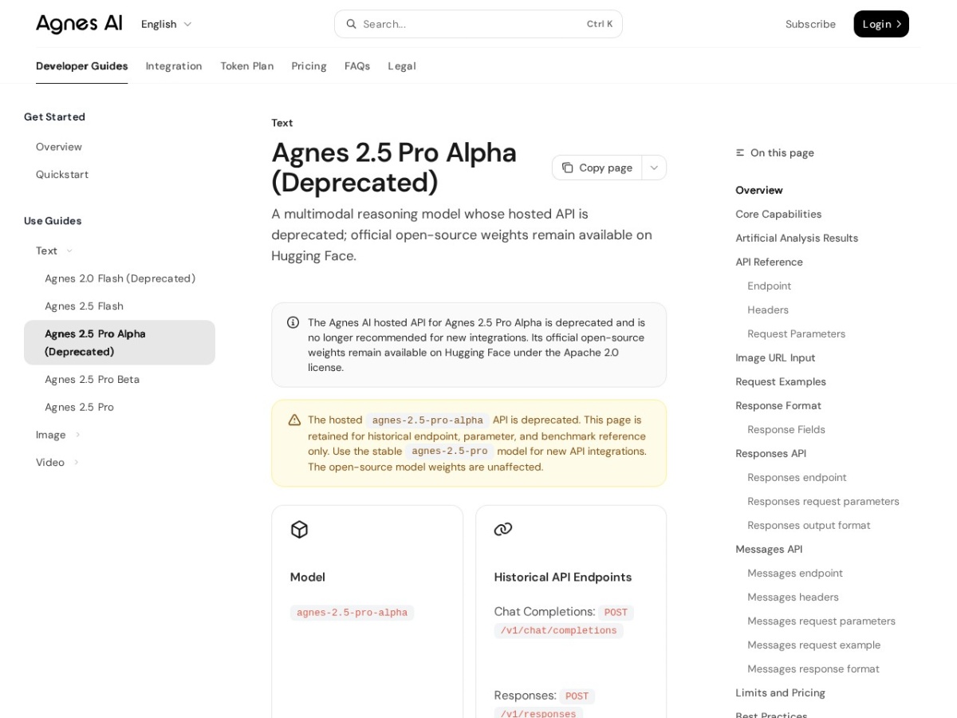Image resolution: width=957 pixels, height=718 pixels.
Task: Expand the Image sidebar section
Action: click(58, 435)
